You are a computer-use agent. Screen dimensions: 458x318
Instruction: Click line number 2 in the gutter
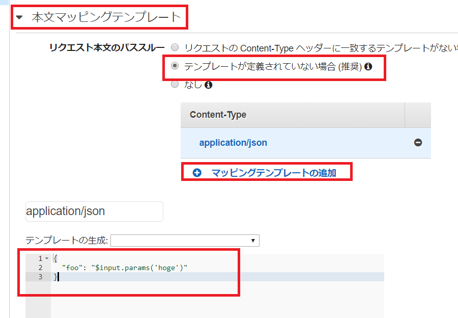[x=40, y=267]
